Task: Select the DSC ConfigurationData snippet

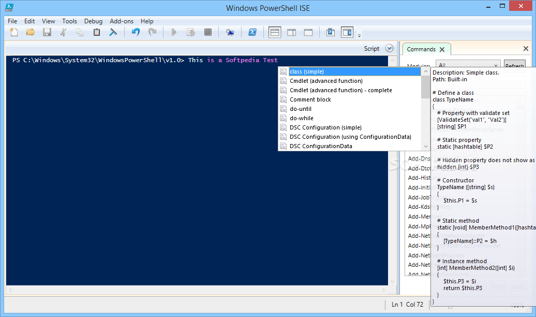Action: coord(350,146)
